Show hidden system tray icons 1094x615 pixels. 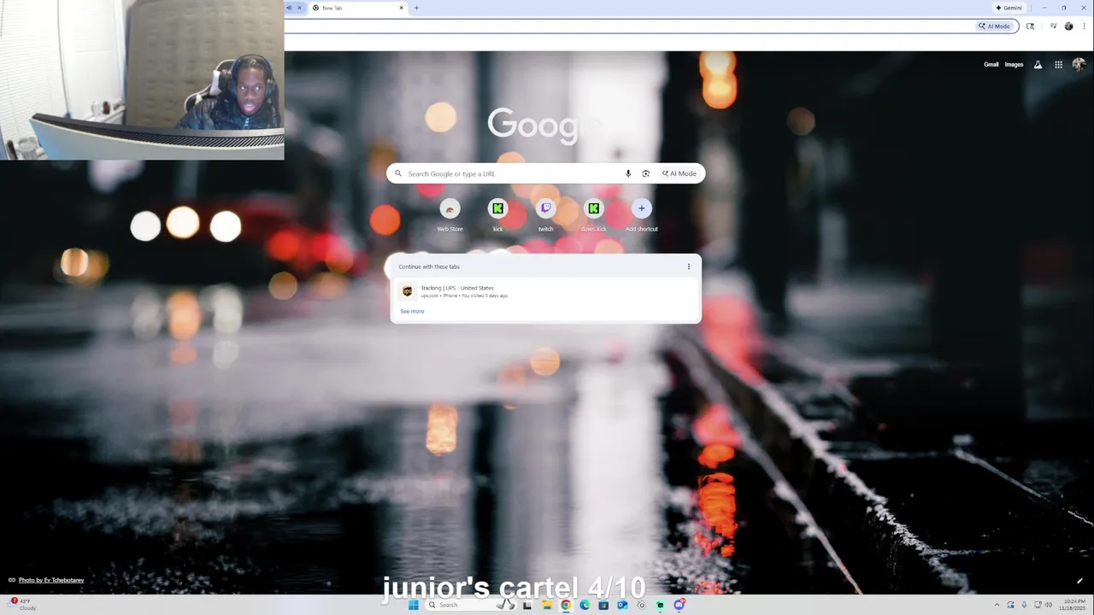click(997, 605)
